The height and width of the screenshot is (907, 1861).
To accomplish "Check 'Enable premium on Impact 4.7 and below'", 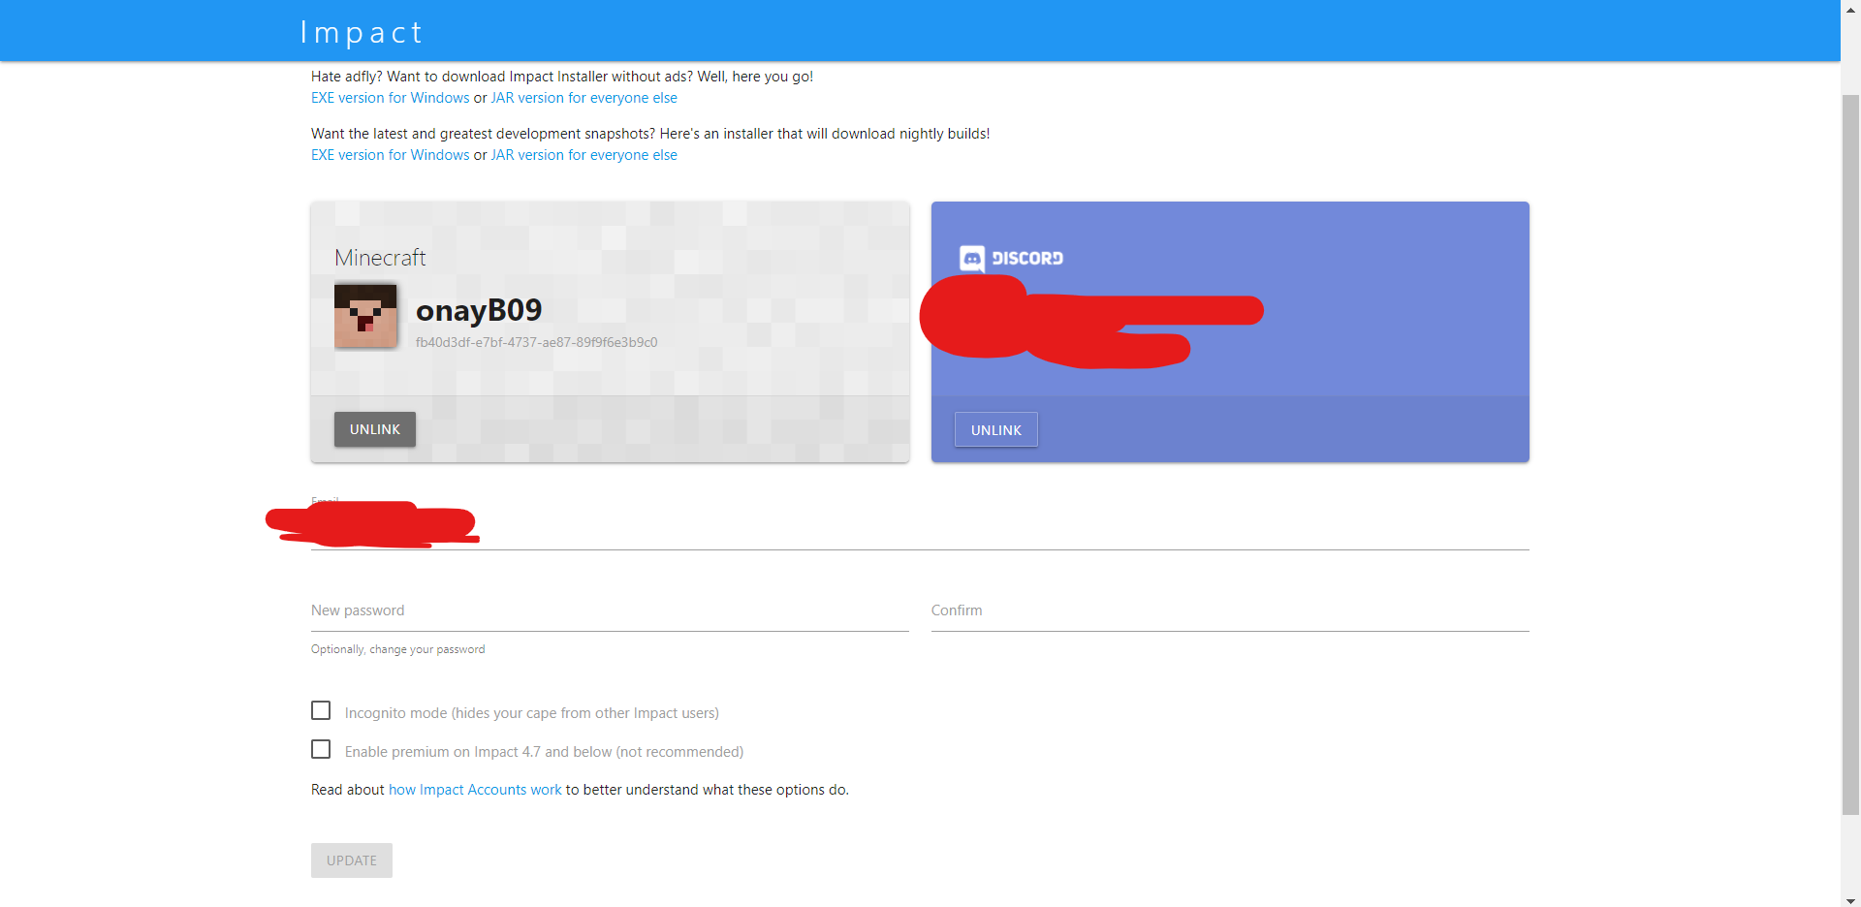I will coord(320,749).
